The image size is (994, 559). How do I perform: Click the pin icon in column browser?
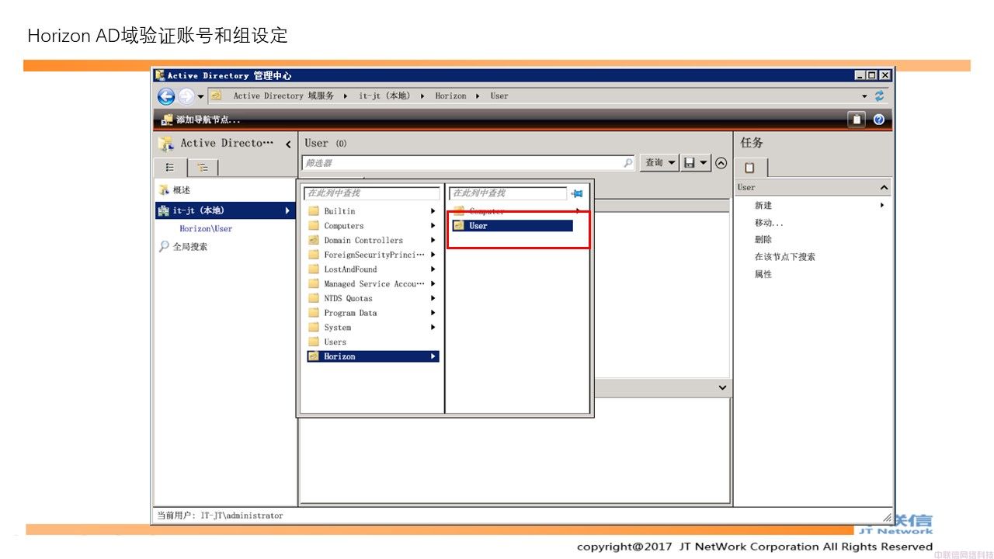pos(577,193)
